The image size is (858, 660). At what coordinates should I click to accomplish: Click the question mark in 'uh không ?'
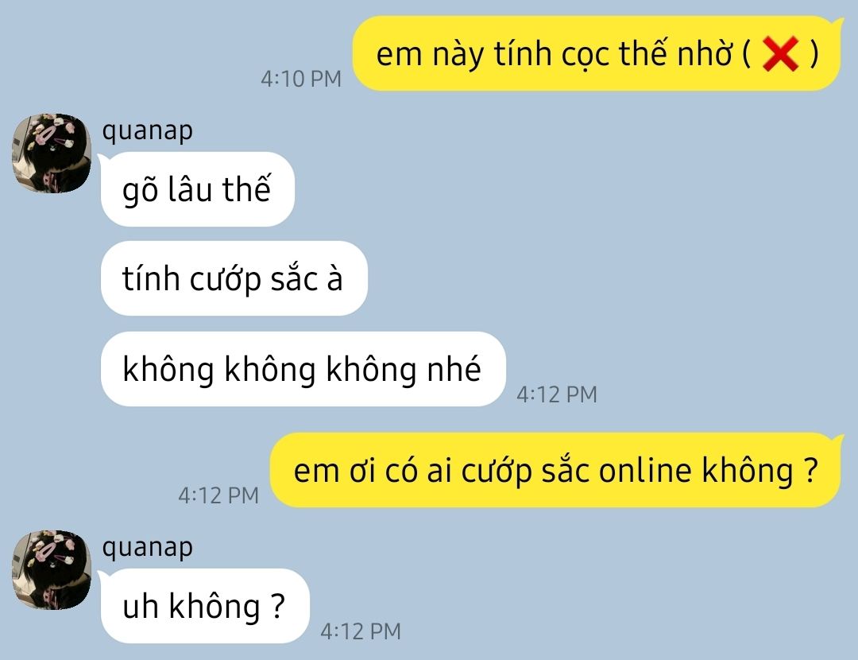pos(278,606)
